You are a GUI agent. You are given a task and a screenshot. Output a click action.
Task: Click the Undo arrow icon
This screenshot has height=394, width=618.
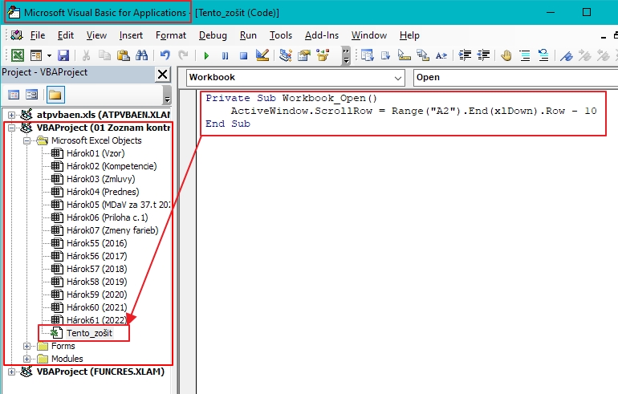(x=165, y=55)
